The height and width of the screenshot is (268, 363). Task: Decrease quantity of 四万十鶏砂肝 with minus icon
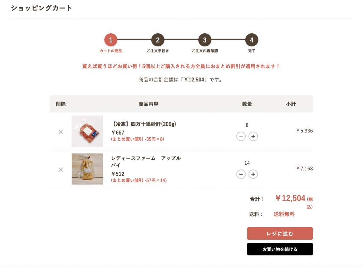pos(241,136)
